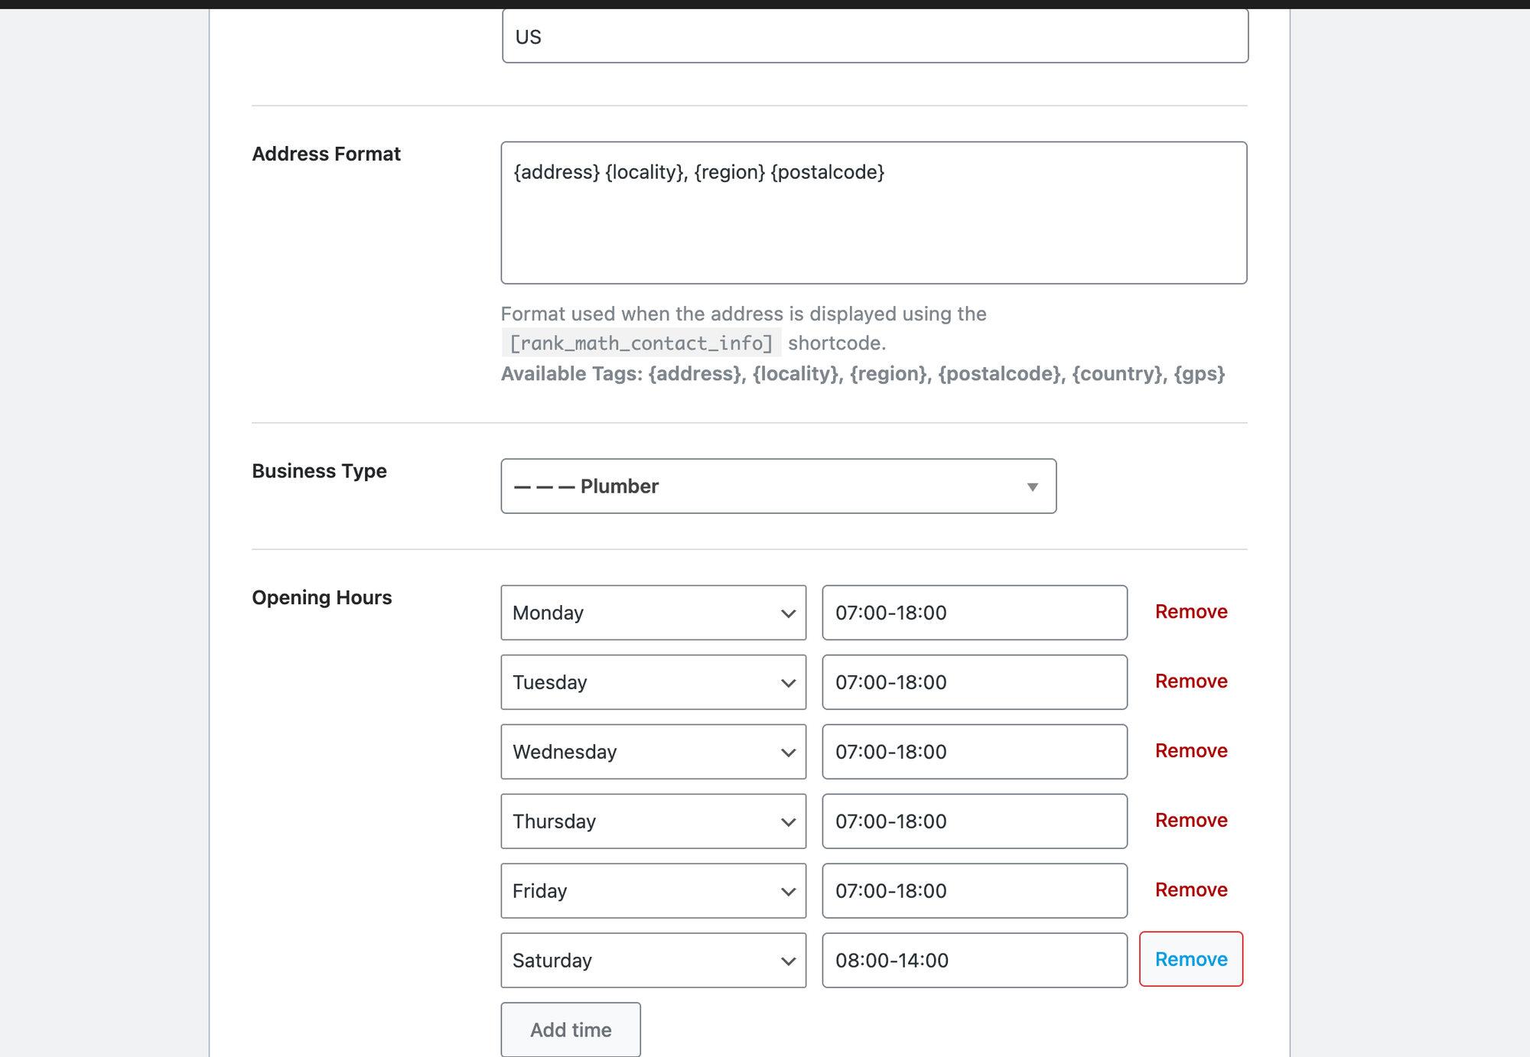Click the Business Type label
Image resolution: width=1530 pixels, height=1057 pixels.
click(x=319, y=471)
